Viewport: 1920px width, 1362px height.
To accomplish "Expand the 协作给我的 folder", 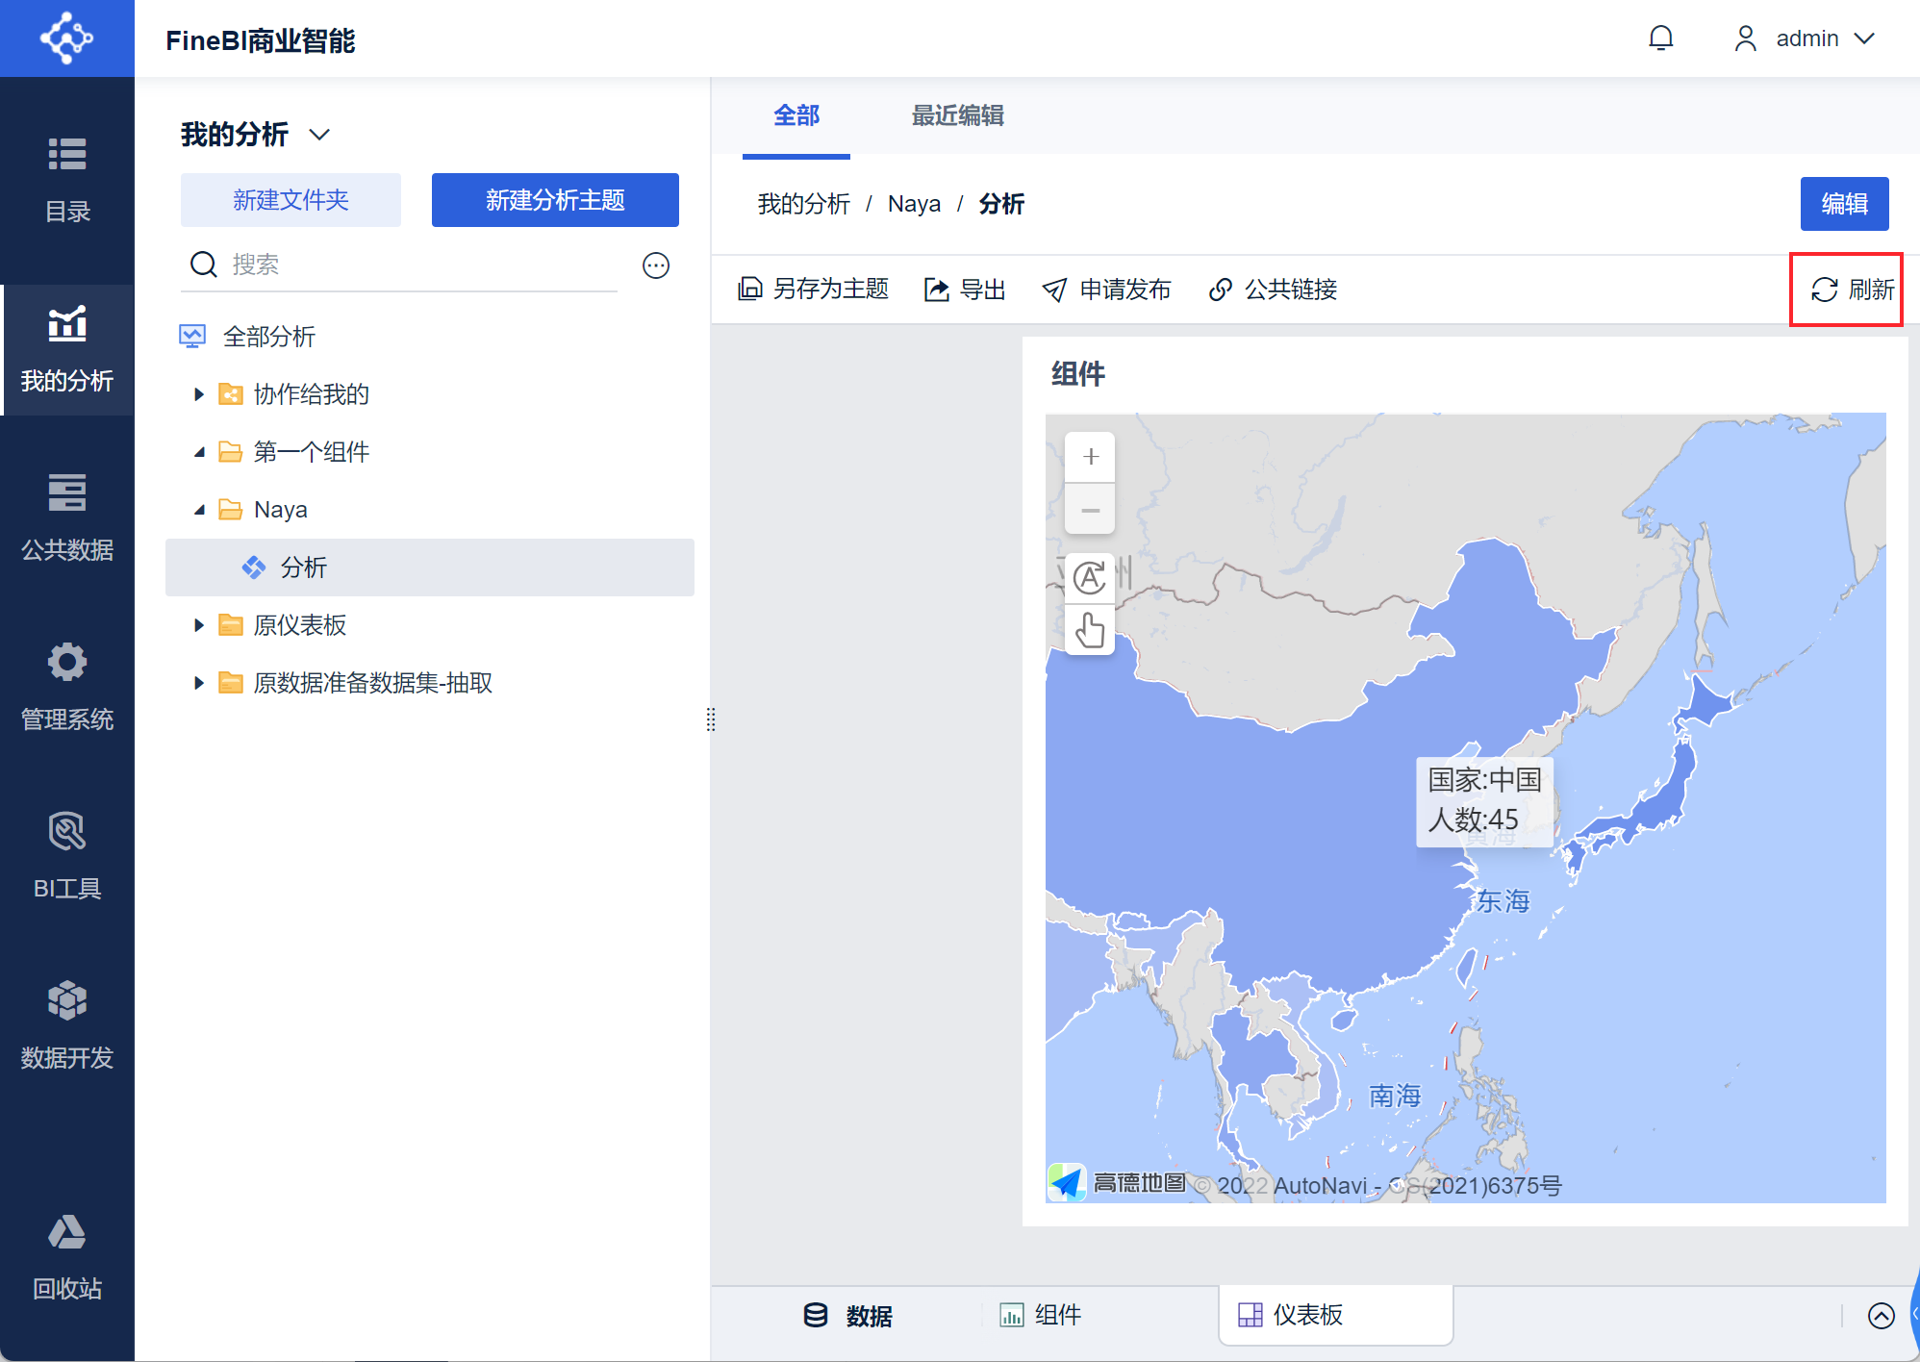I will (199, 394).
